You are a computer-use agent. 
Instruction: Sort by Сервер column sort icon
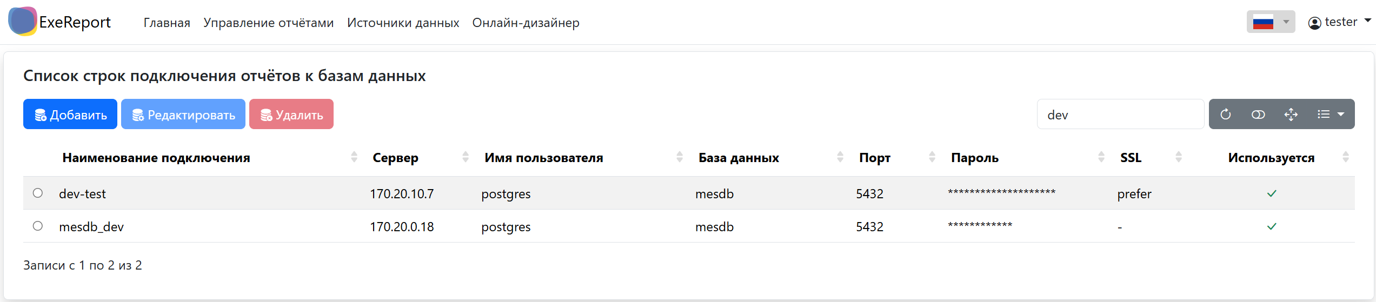coord(466,157)
